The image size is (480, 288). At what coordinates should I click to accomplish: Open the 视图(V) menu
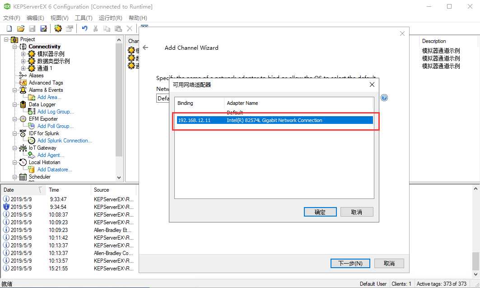tap(60, 18)
